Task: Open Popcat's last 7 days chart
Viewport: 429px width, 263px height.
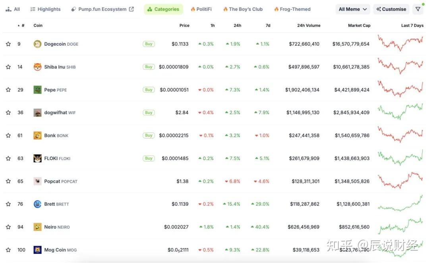Action: point(400,180)
